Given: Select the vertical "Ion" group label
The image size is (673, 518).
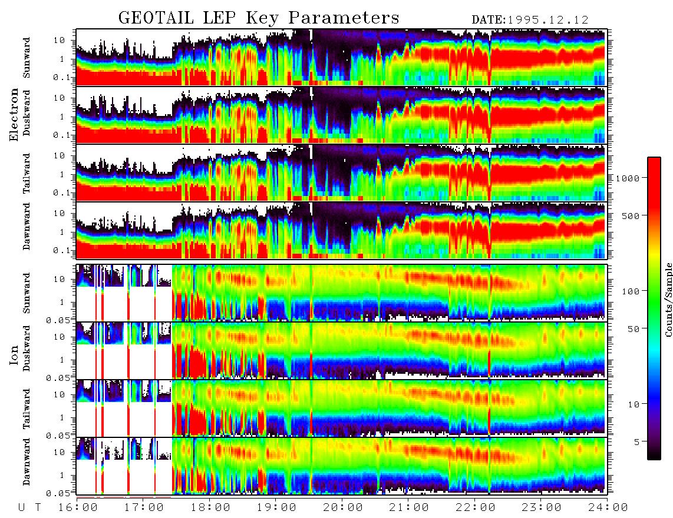Looking at the screenshot, I should [14, 355].
